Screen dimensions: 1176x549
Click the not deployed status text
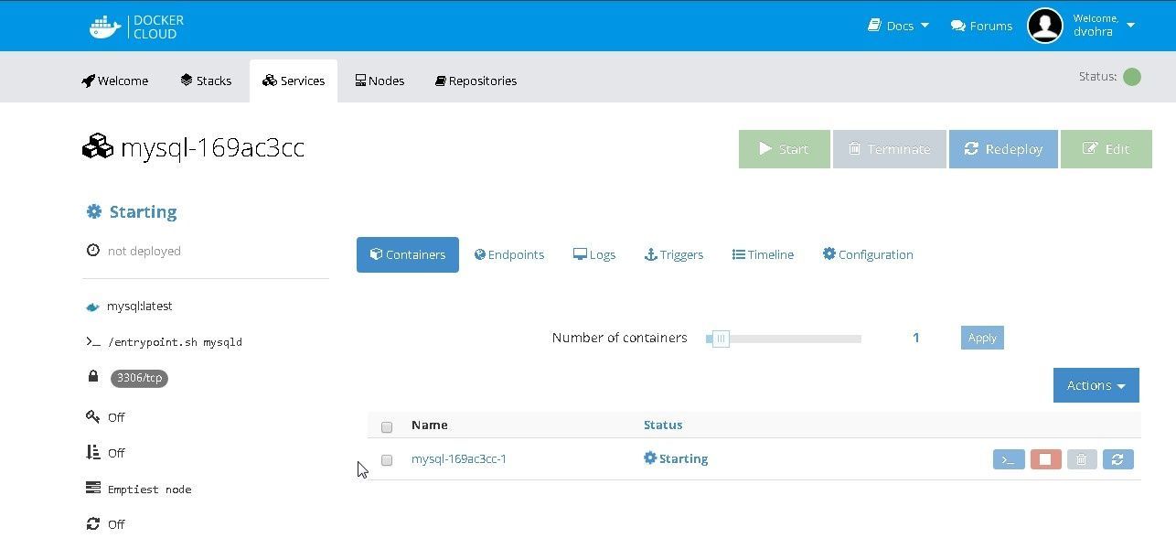pos(144,251)
